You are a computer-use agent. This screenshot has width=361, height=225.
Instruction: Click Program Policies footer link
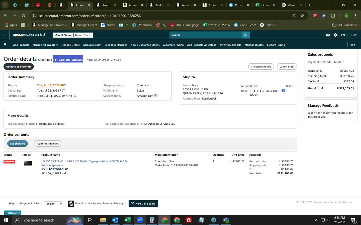pyautogui.click(x=29, y=203)
